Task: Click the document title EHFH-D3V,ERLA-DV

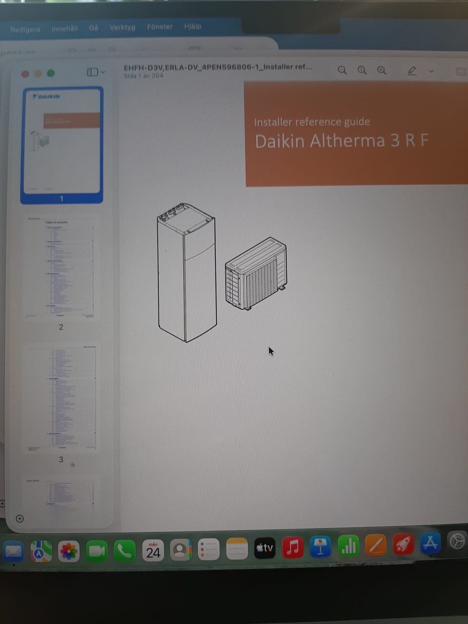Action: pyautogui.click(x=217, y=67)
